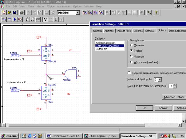Viewport: 186px width, 139px height.
Task: Edit simulation settings toolbar icon
Action: [x=9, y=20]
